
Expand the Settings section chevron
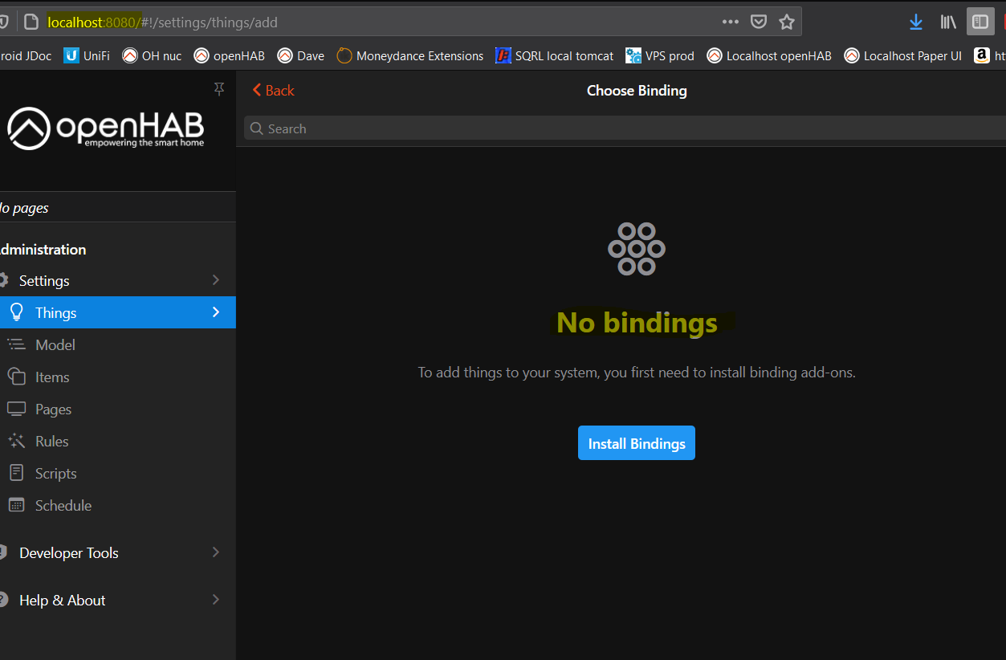[x=214, y=280]
